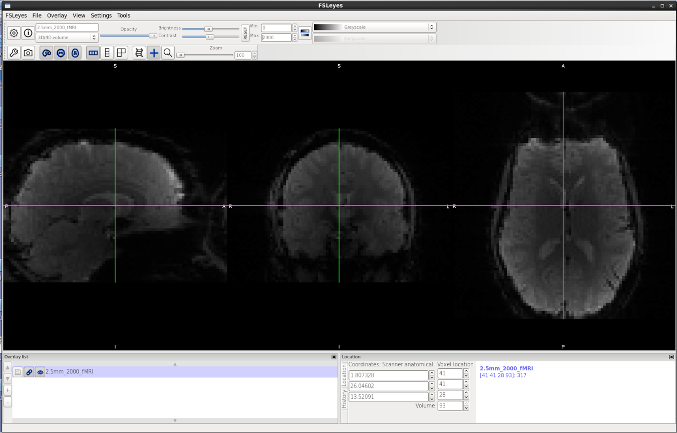This screenshot has height=433, width=677.
Task: Close the Overlay list panel
Action: click(x=334, y=357)
